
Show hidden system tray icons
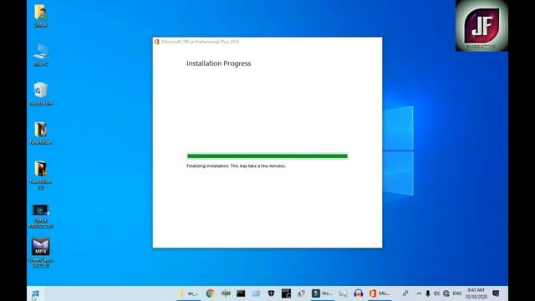coord(419,293)
